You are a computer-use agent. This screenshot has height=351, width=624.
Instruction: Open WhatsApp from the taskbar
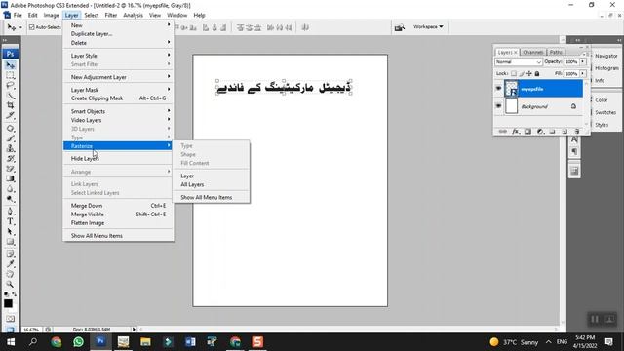pyautogui.click(x=78, y=342)
